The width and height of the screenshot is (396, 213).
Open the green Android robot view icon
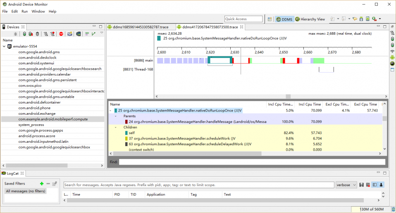(x=392, y=57)
